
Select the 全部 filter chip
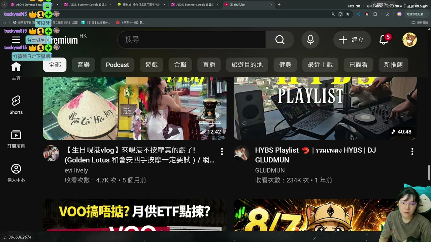pos(55,65)
